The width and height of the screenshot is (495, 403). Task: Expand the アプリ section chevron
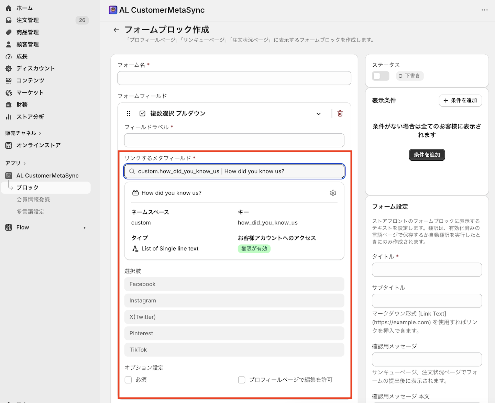(x=24, y=164)
